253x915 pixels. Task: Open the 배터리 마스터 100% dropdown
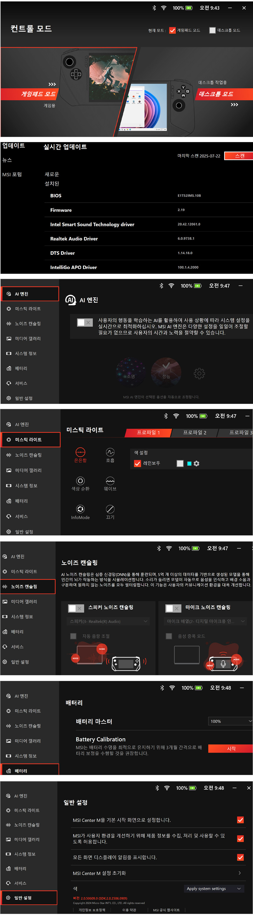[x=230, y=721]
